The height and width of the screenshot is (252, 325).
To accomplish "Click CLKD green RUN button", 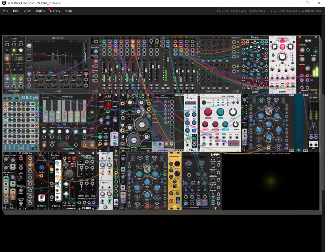I will click(x=14, y=50).
